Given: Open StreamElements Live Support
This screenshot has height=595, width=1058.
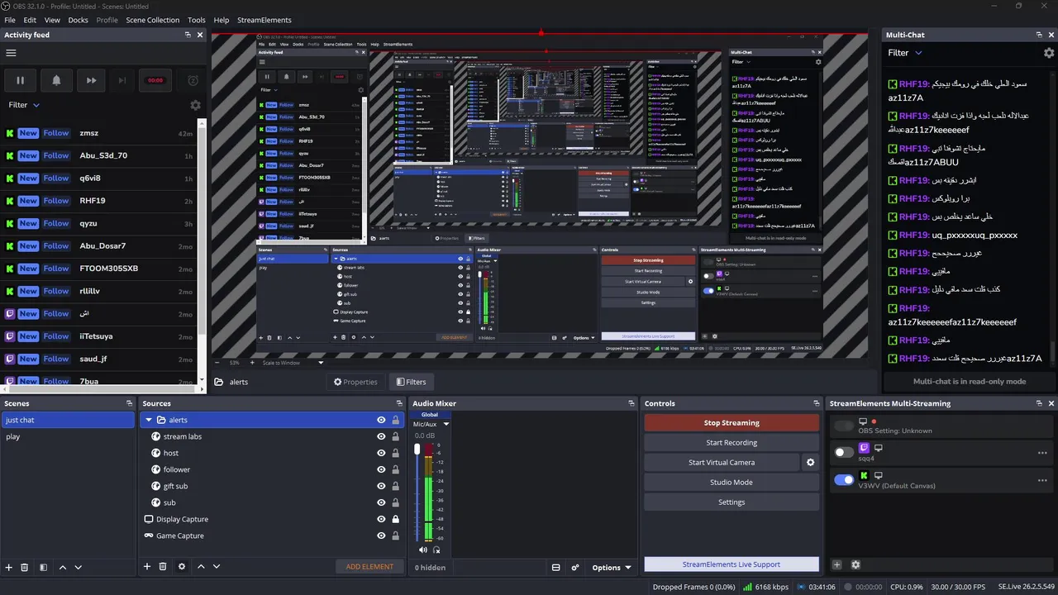Looking at the screenshot, I should click(732, 564).
